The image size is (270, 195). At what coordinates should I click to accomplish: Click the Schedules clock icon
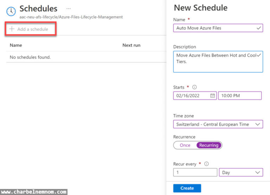click(11, 11)
